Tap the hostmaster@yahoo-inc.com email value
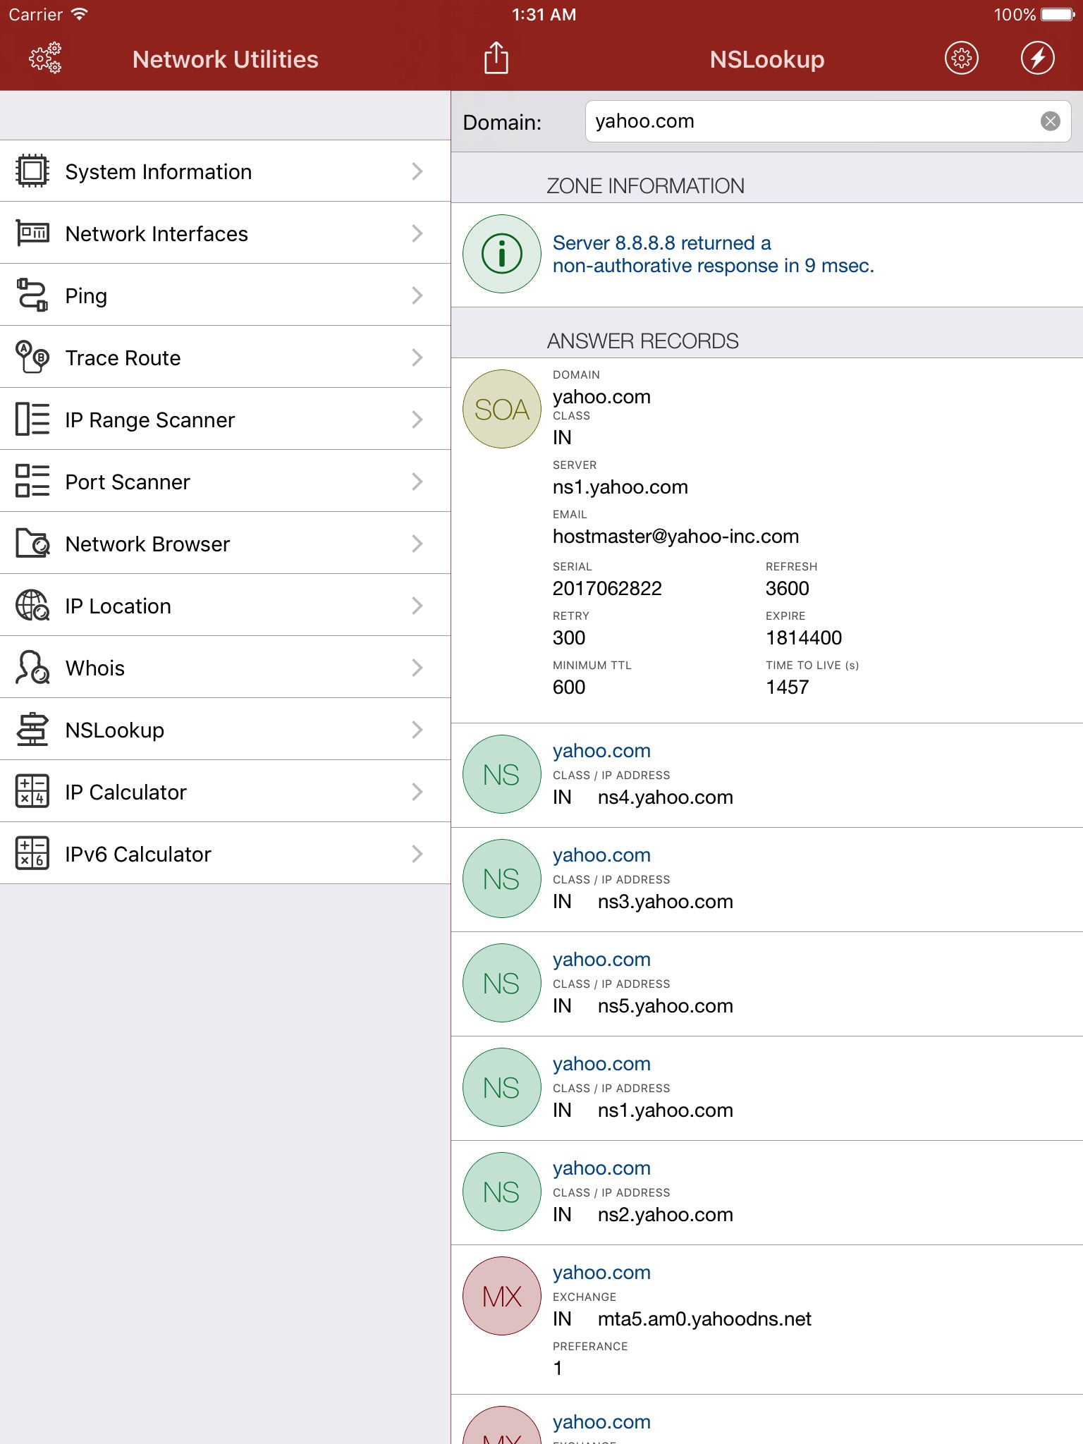The image size is (1083, 1444). click(675, 537)
